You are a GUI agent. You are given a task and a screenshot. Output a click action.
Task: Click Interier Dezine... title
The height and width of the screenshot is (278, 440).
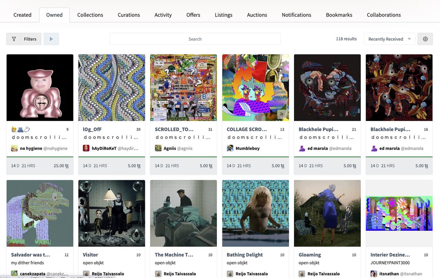[390, 255]
